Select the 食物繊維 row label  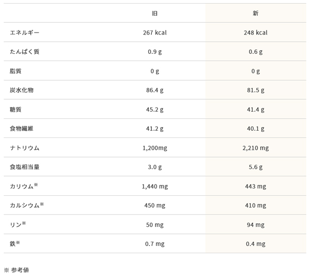pyautogui.click(x=22, y=129)
